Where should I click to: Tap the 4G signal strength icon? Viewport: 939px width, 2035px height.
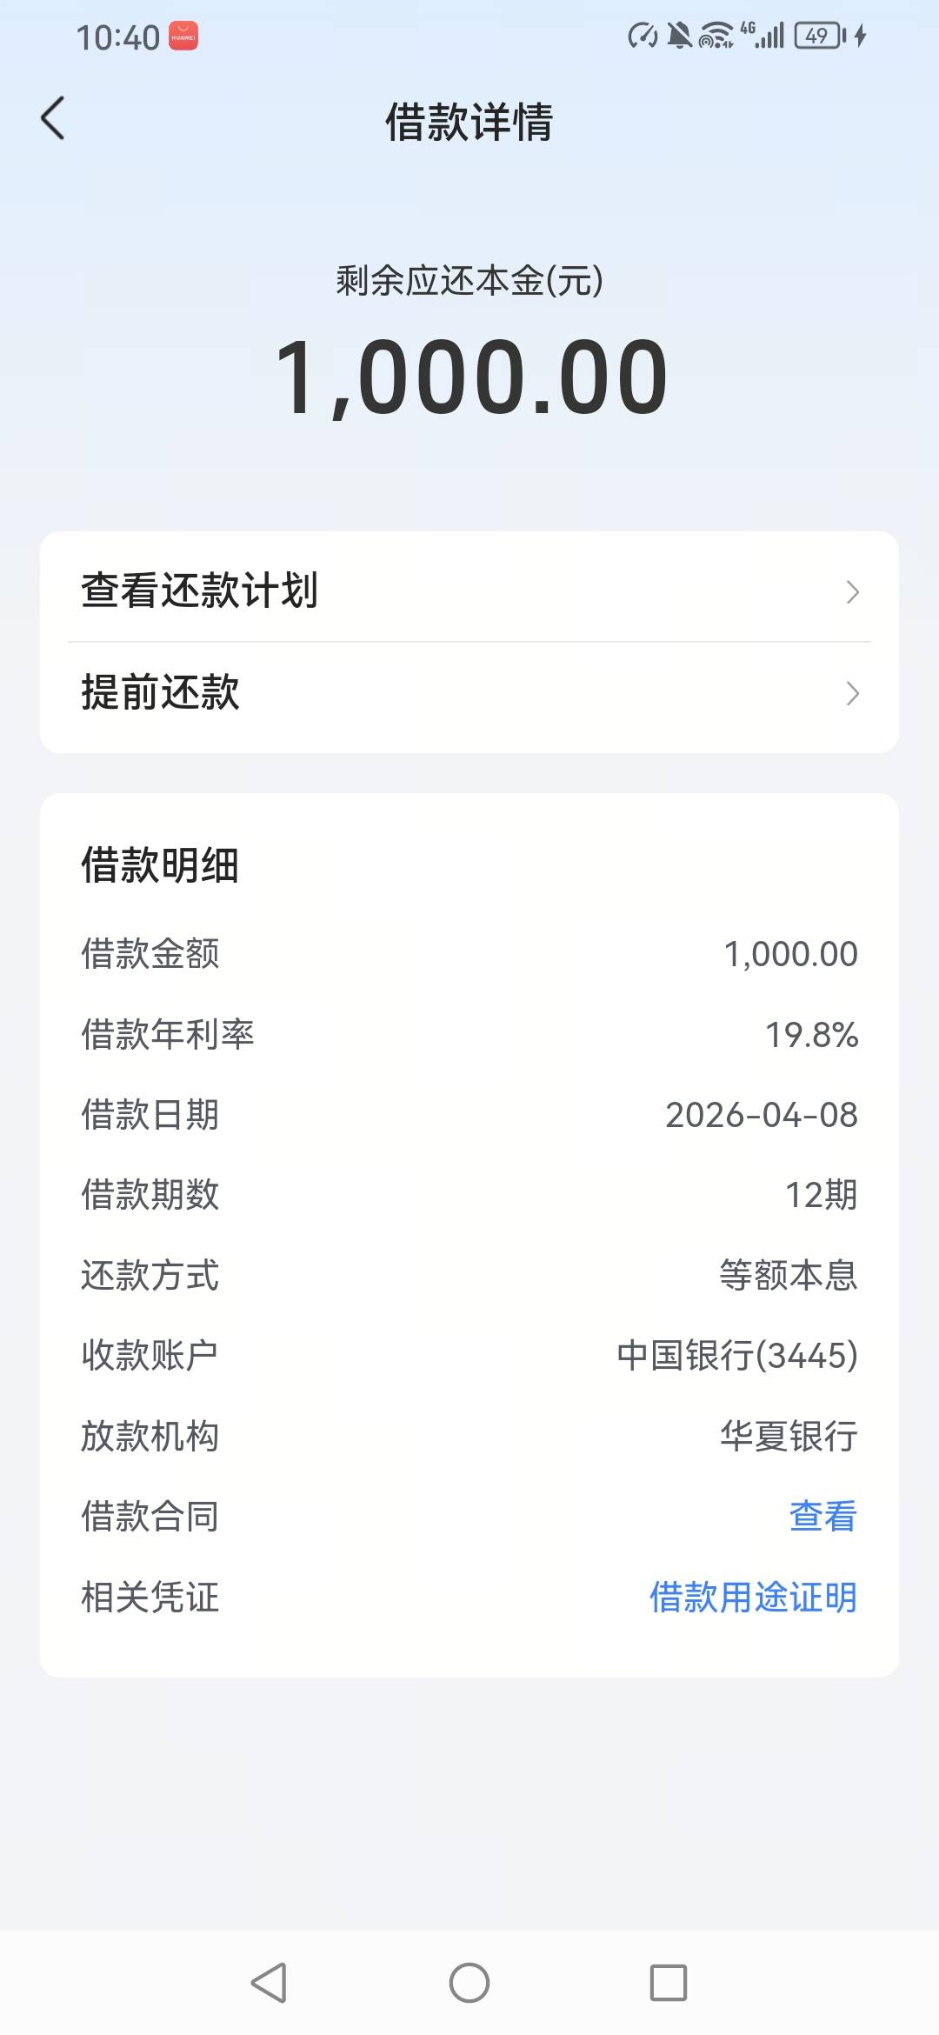click(763, 36)
